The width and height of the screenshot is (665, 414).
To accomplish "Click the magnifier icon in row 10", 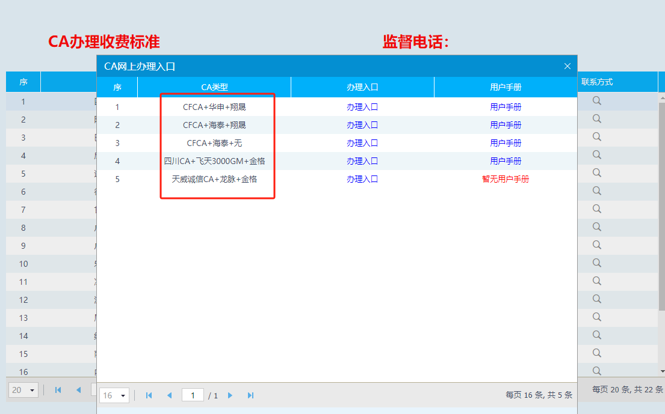I will point(597,263).
